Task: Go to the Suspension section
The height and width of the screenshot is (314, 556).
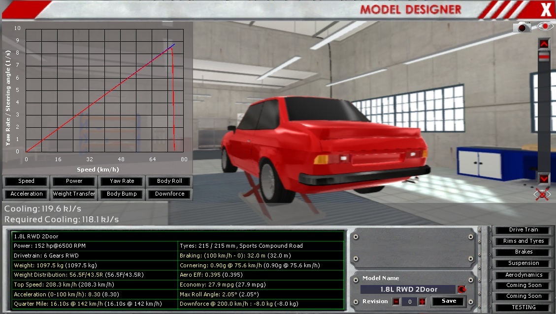Action: pos(523,263)
